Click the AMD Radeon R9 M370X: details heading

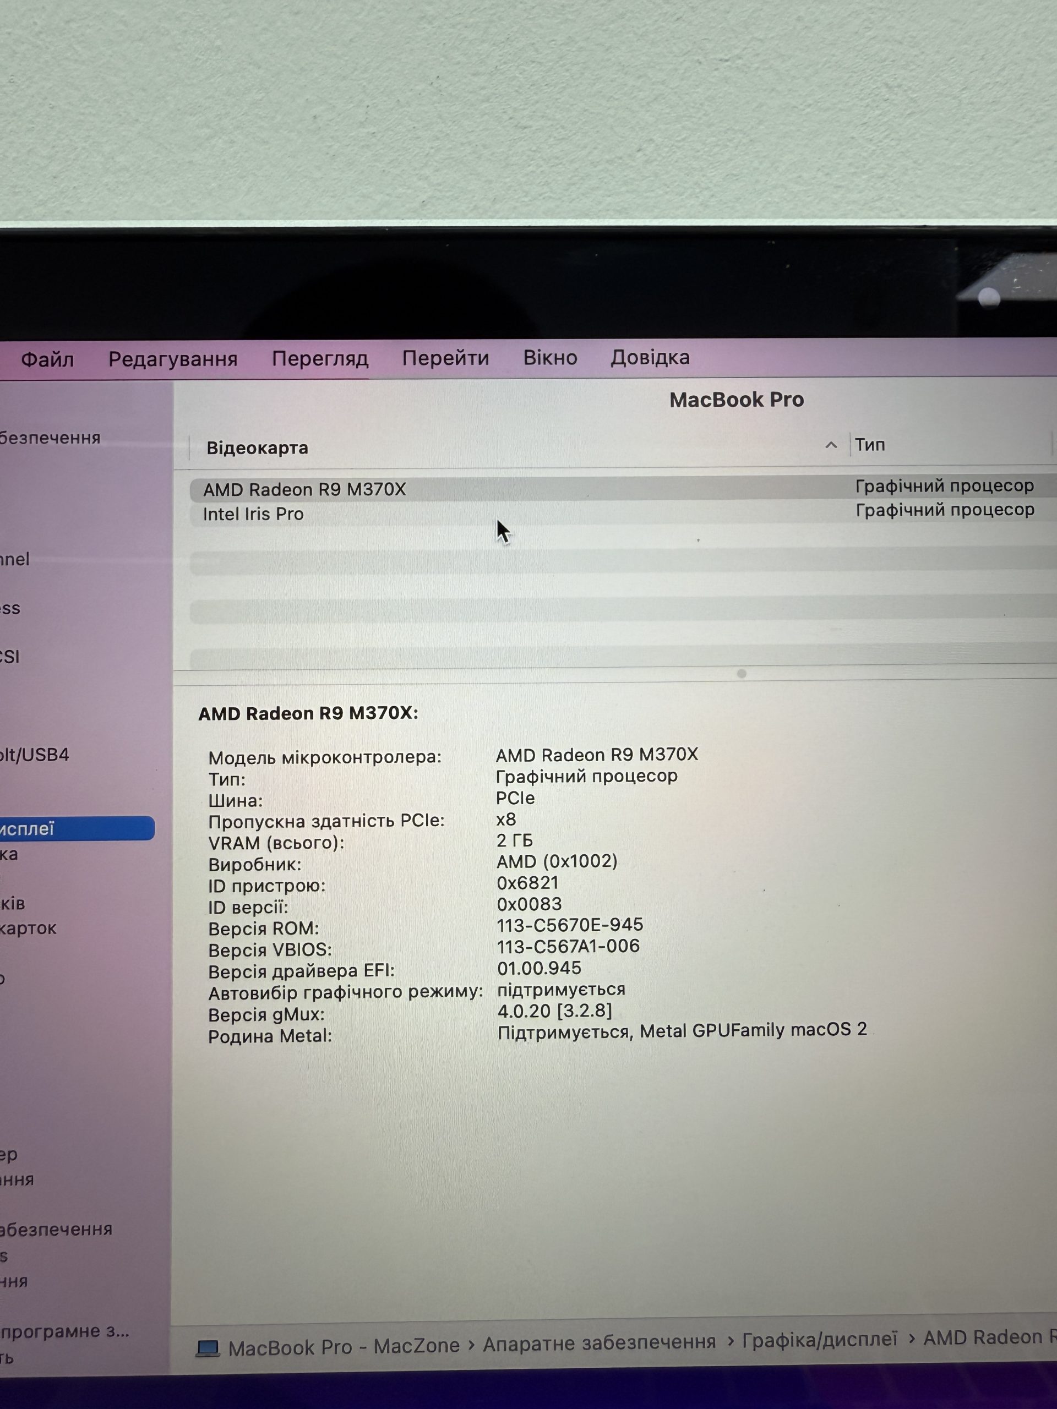pos(308,713)
